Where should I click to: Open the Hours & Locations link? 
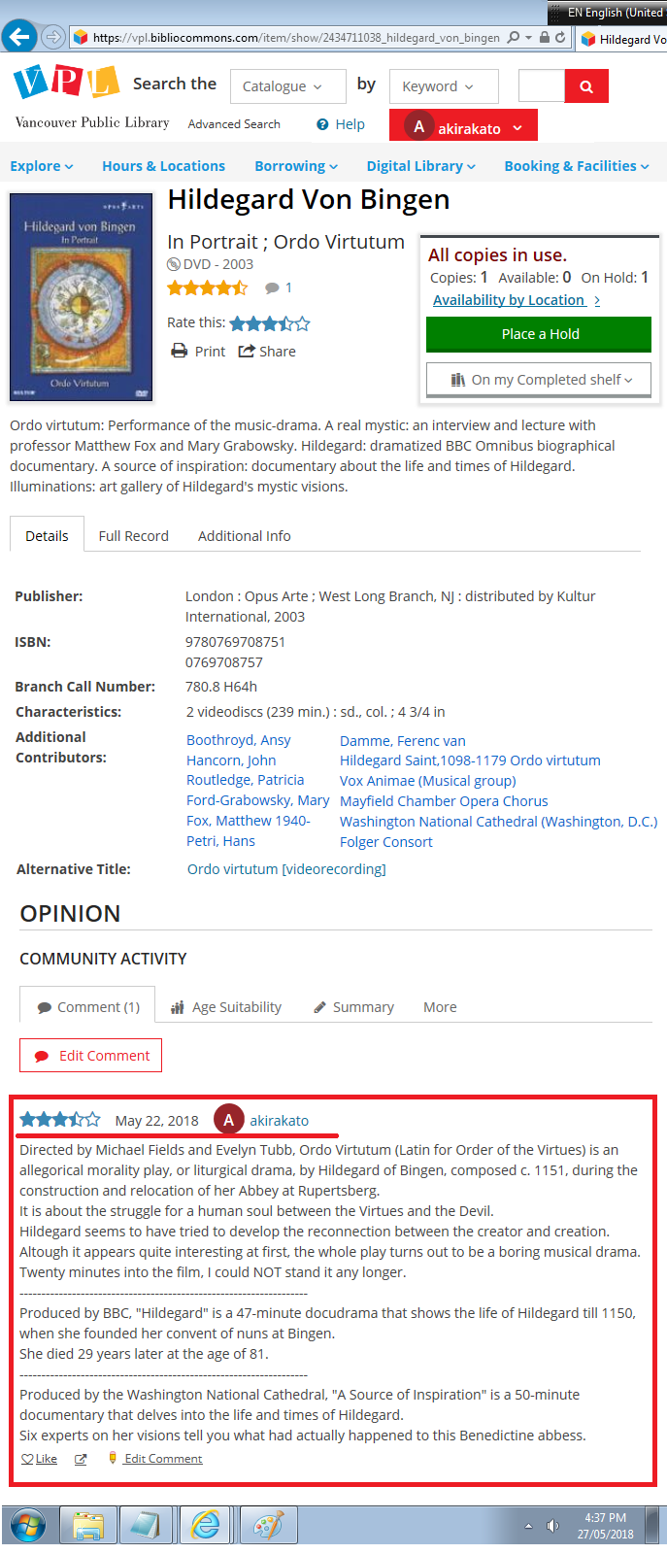[x=163, y=166]
